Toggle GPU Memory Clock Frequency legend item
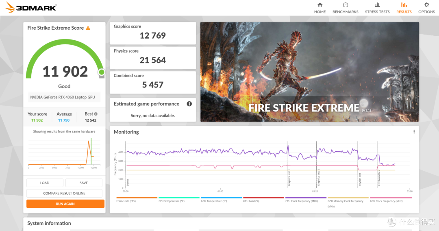The height and width of the screenshot is (231, 439). (x=348, y=202)
